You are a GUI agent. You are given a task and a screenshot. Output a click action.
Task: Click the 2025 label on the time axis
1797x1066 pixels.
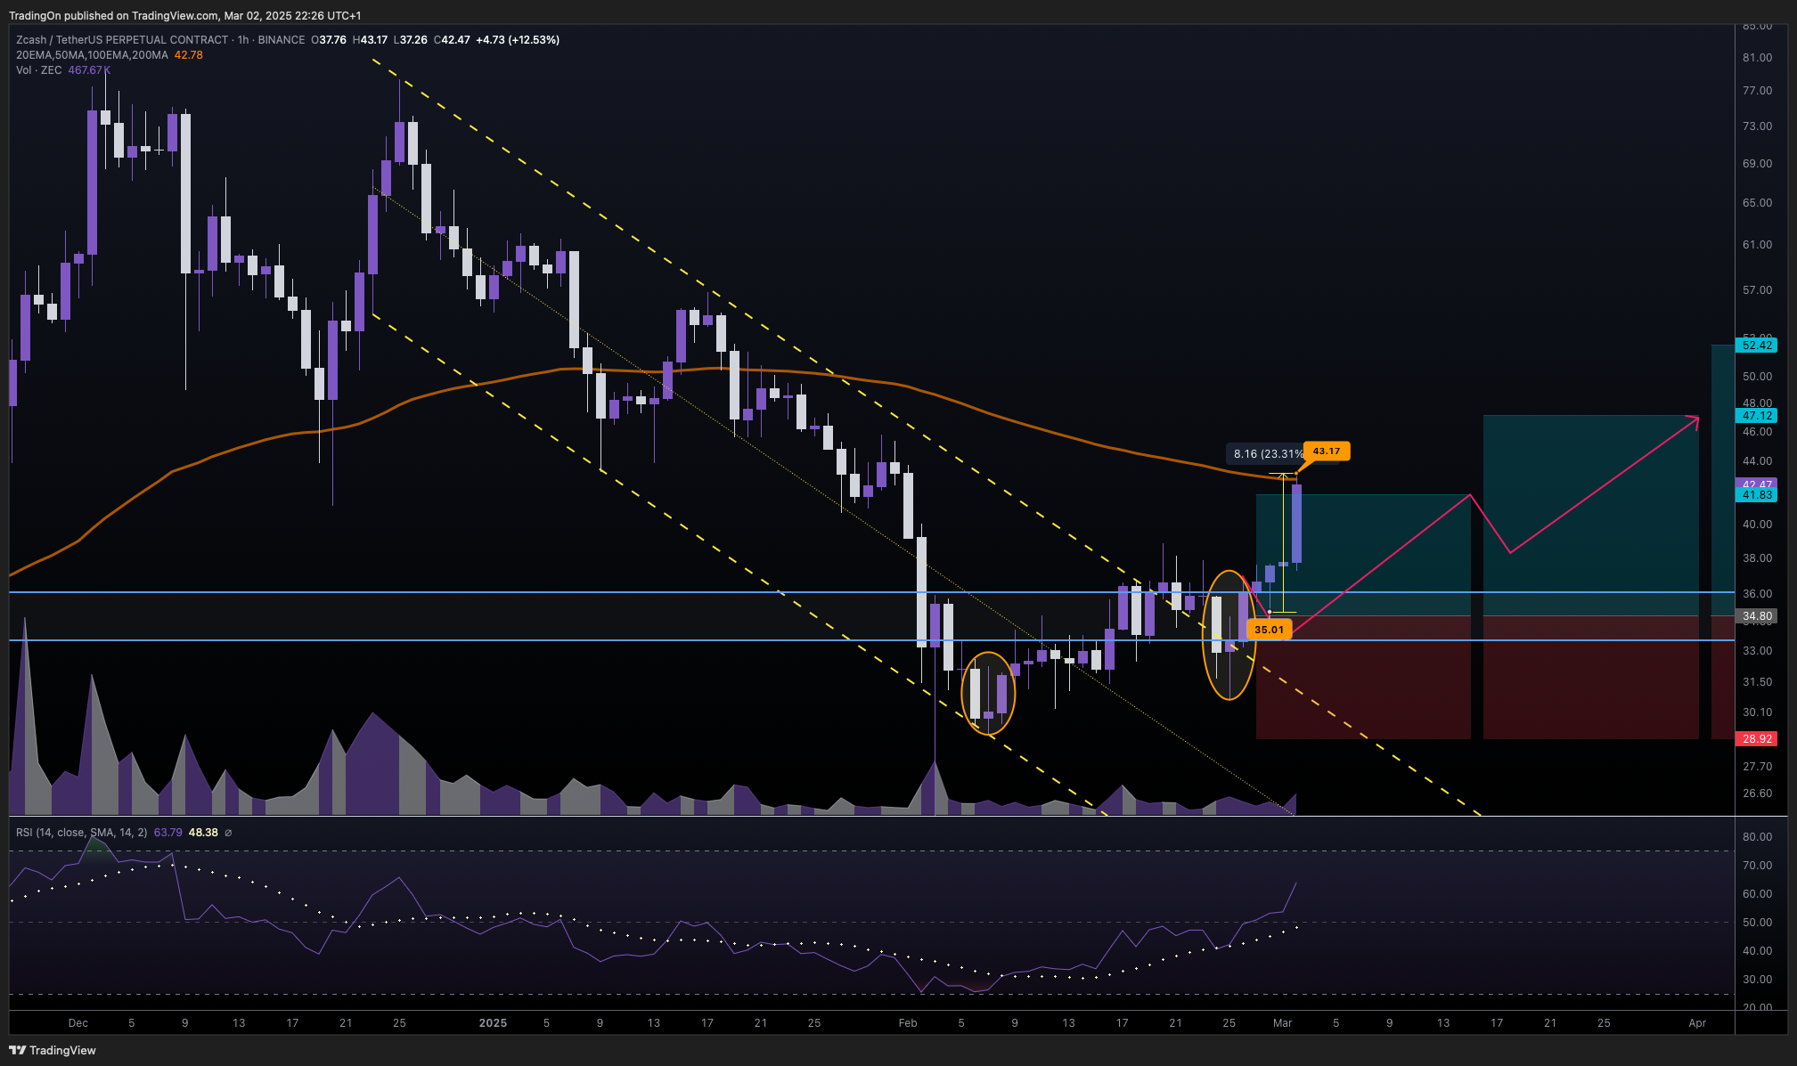click(x=493, y=1023)
